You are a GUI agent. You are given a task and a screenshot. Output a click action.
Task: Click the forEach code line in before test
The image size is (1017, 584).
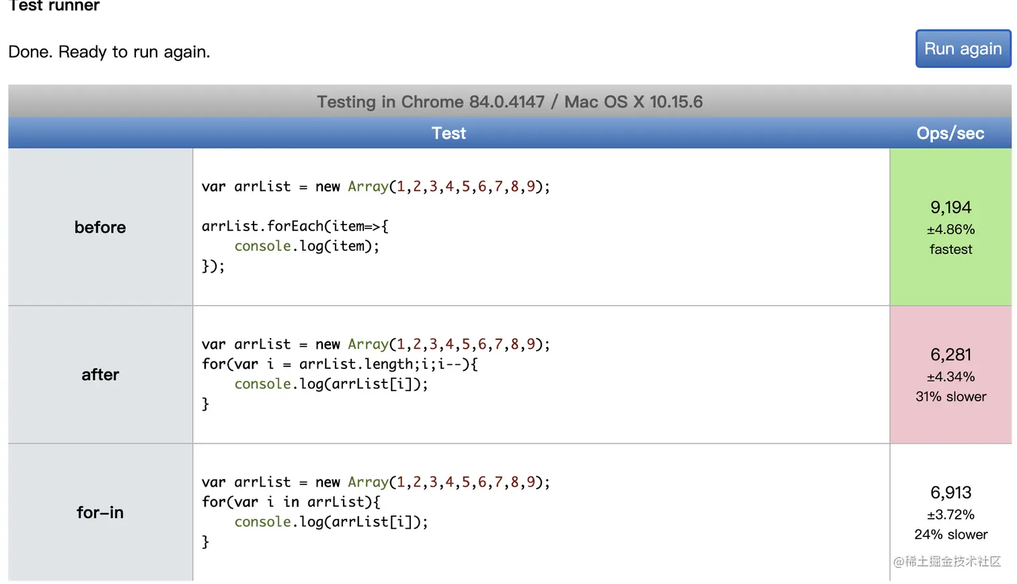[295, 226]
